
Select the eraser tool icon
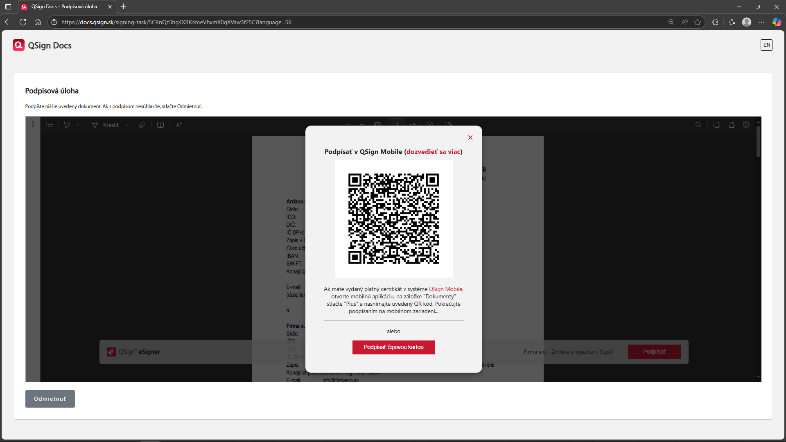click(142, 125)
